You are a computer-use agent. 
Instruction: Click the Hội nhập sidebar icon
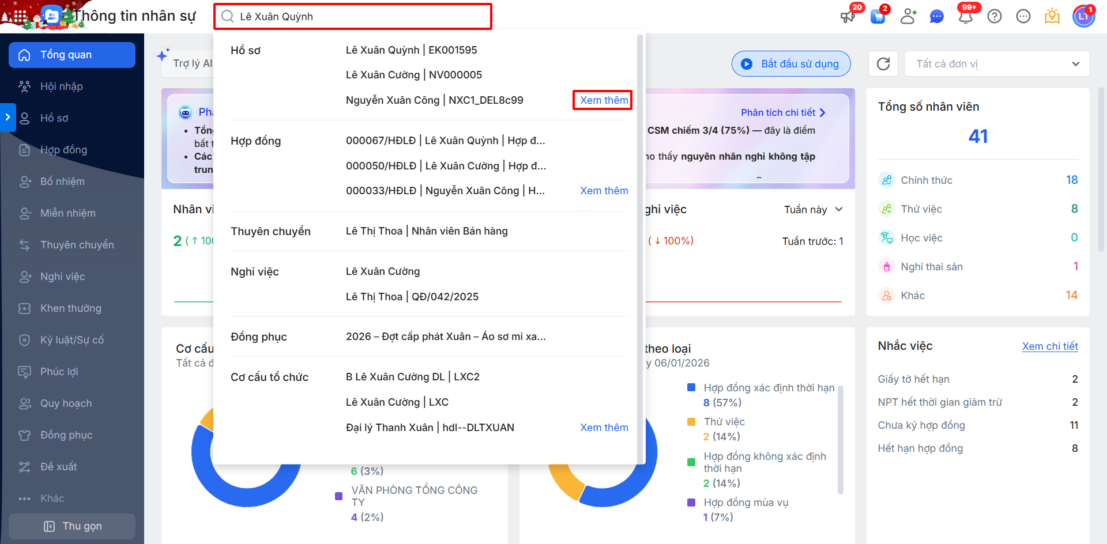[24, 86]
